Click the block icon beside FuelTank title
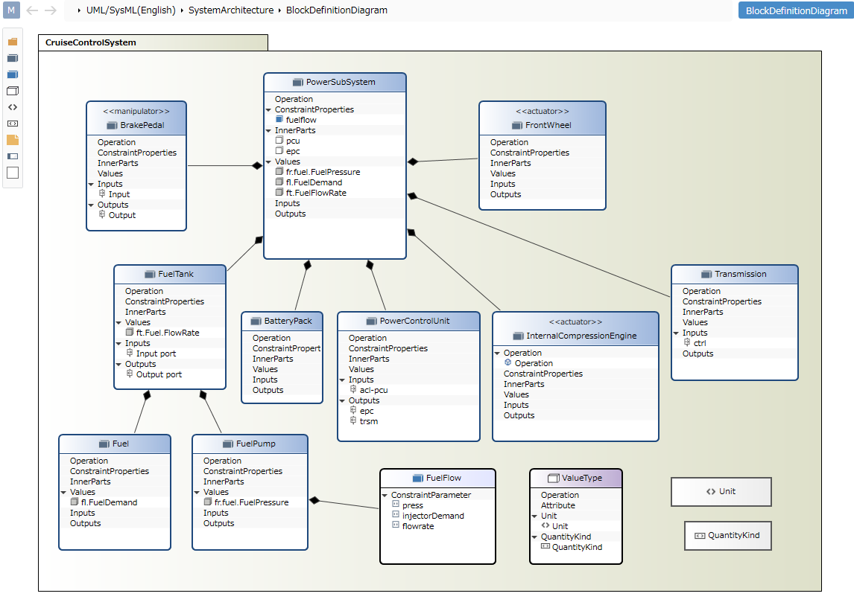The height and width of the screenshot is (608, 854). (150, 274)
